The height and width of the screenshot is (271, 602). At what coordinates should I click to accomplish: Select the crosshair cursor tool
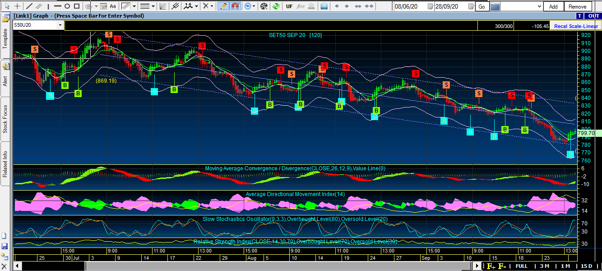[x=17, y=6]
